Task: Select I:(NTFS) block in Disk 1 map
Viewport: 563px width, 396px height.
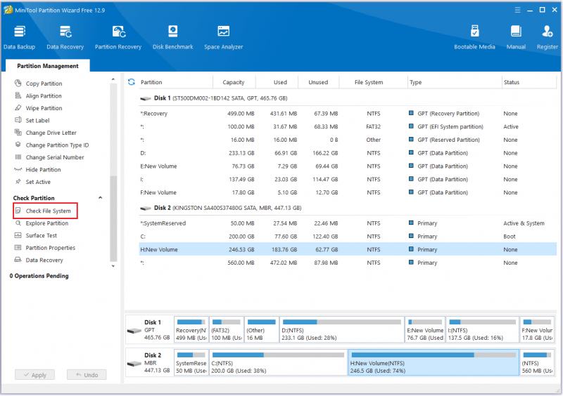Action: coord(483,329)
